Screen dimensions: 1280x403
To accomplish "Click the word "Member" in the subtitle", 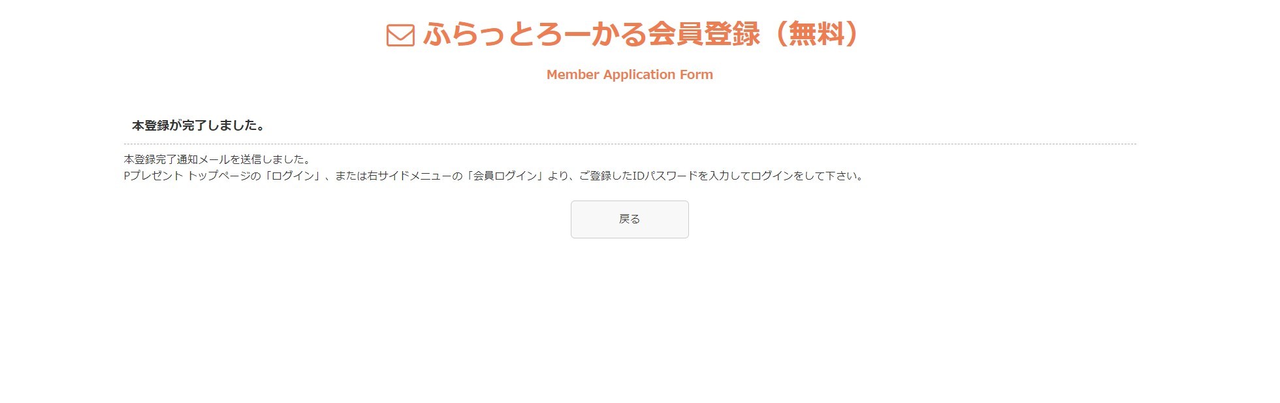I will click(573, 74).
